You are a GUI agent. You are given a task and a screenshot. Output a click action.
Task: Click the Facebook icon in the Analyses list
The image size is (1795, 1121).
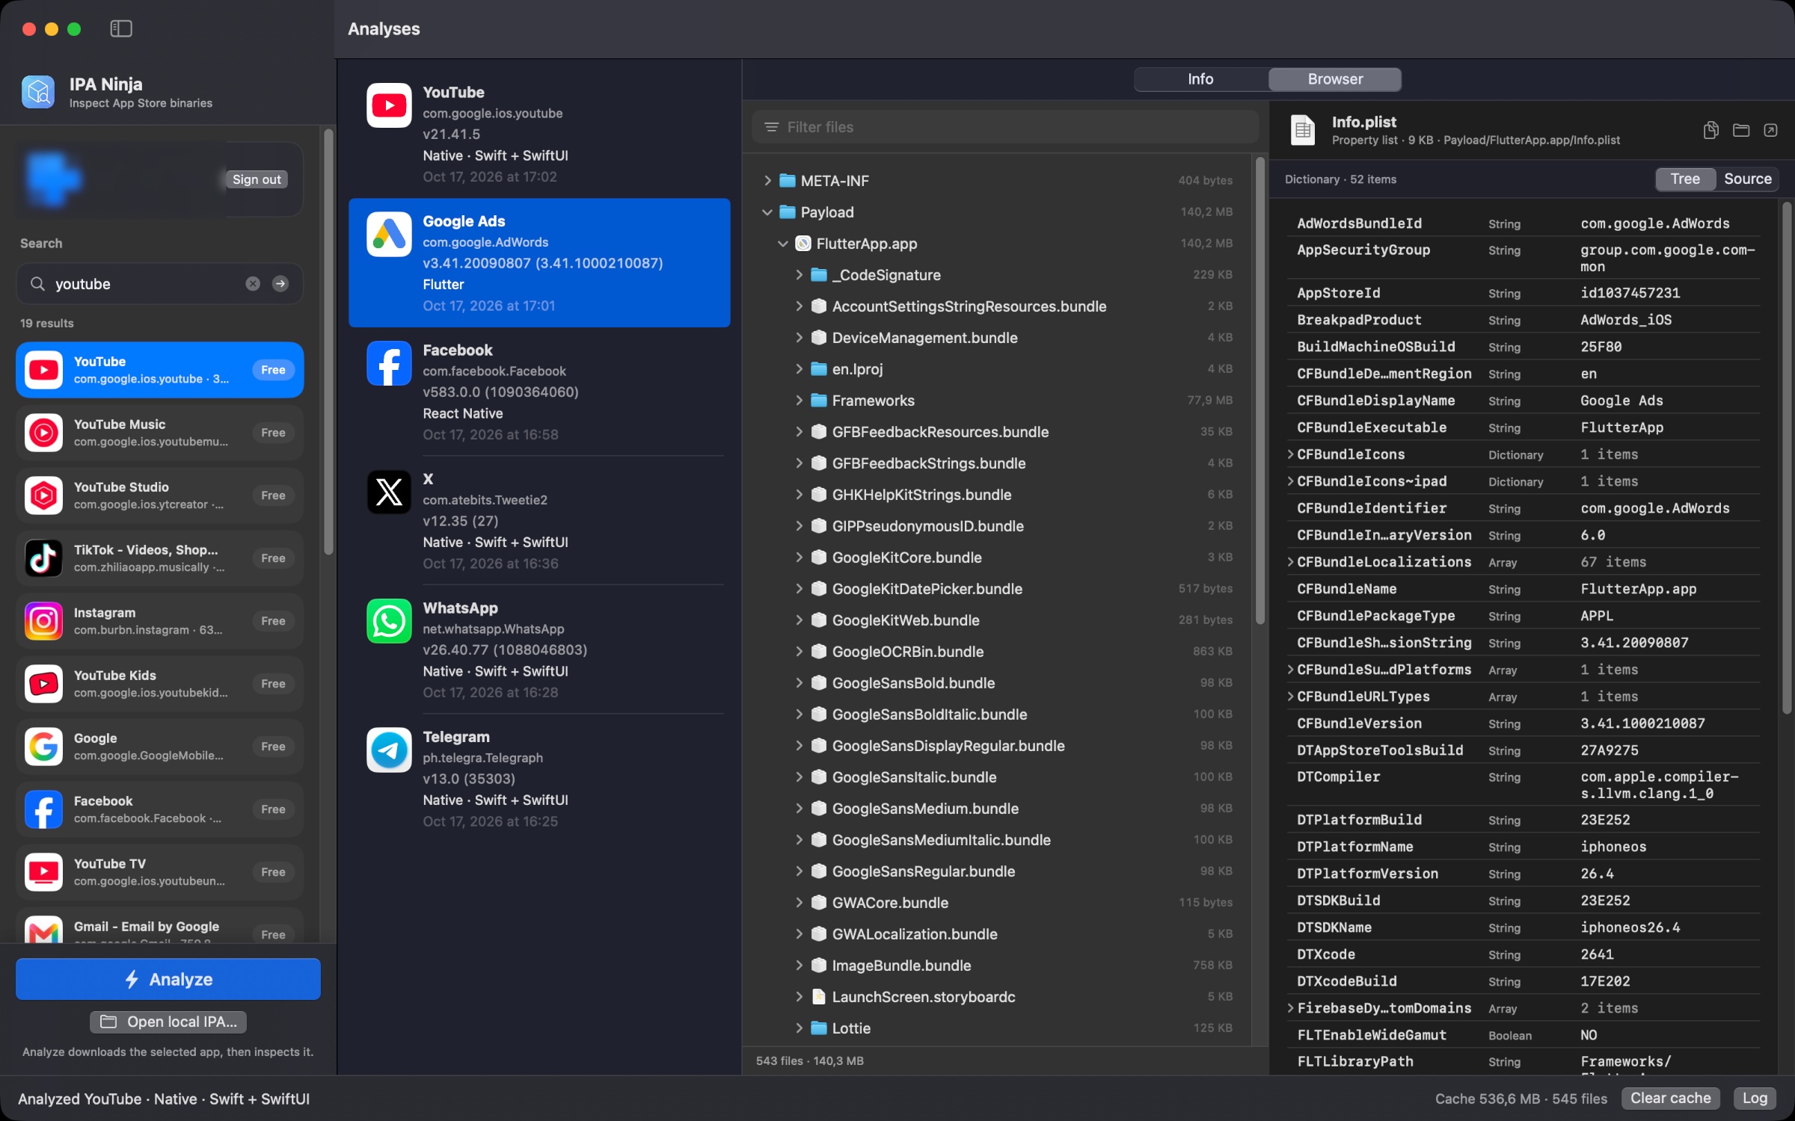389,363
